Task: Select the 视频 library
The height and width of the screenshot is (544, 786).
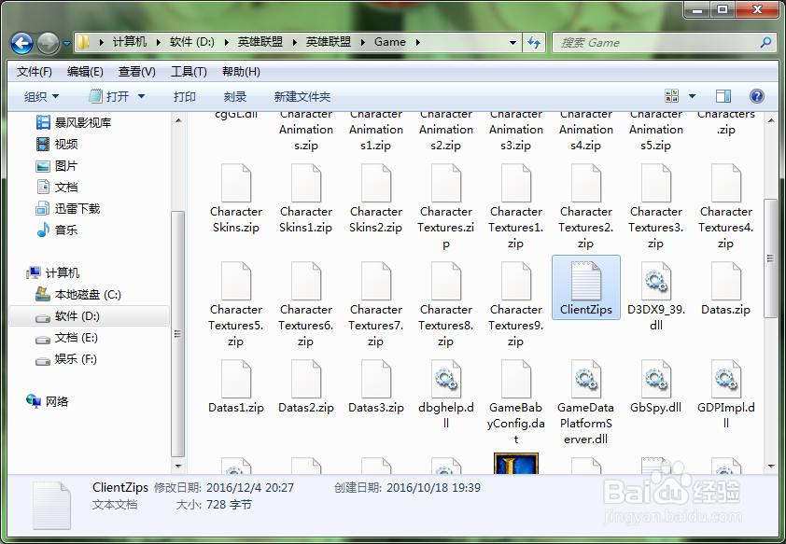Action: pos(57,144)
